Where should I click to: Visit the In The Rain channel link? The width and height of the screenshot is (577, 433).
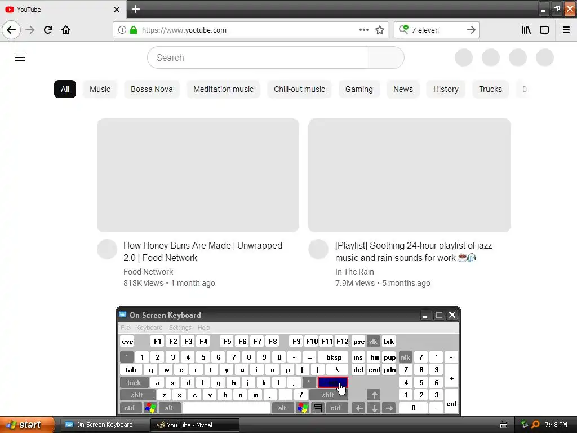coord(354,272)
